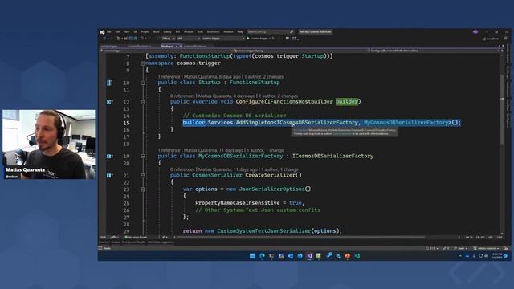Image resolution: width=514 pixels, height=289 pixels.
Task: Open Visual Studio from the taskbar
Action: point(309,256)
